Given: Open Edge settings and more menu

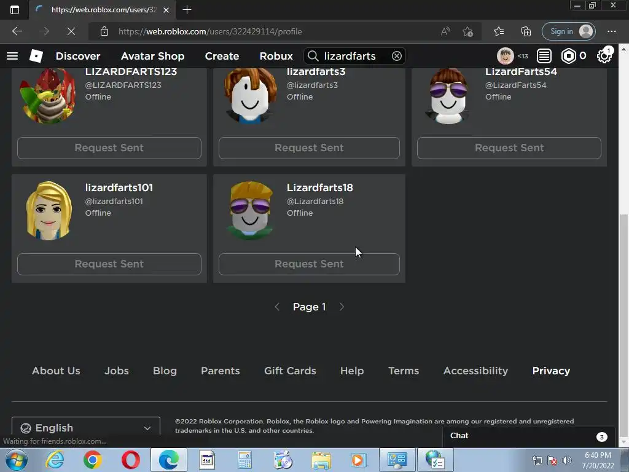Looking at the screenshot, I should [611, 31].
